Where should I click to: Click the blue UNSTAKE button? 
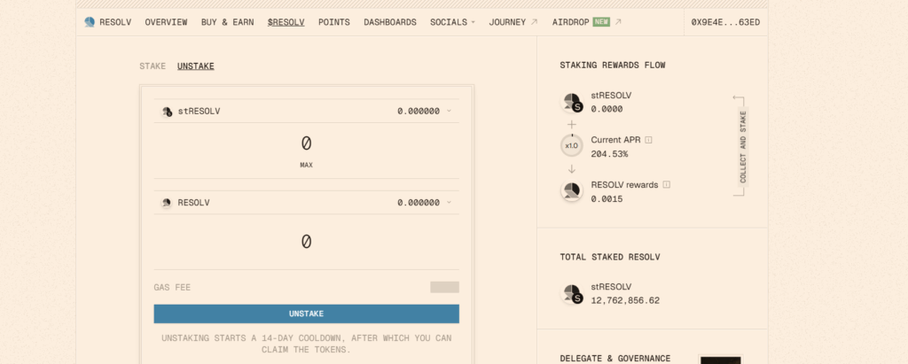(x=306, y=314)
